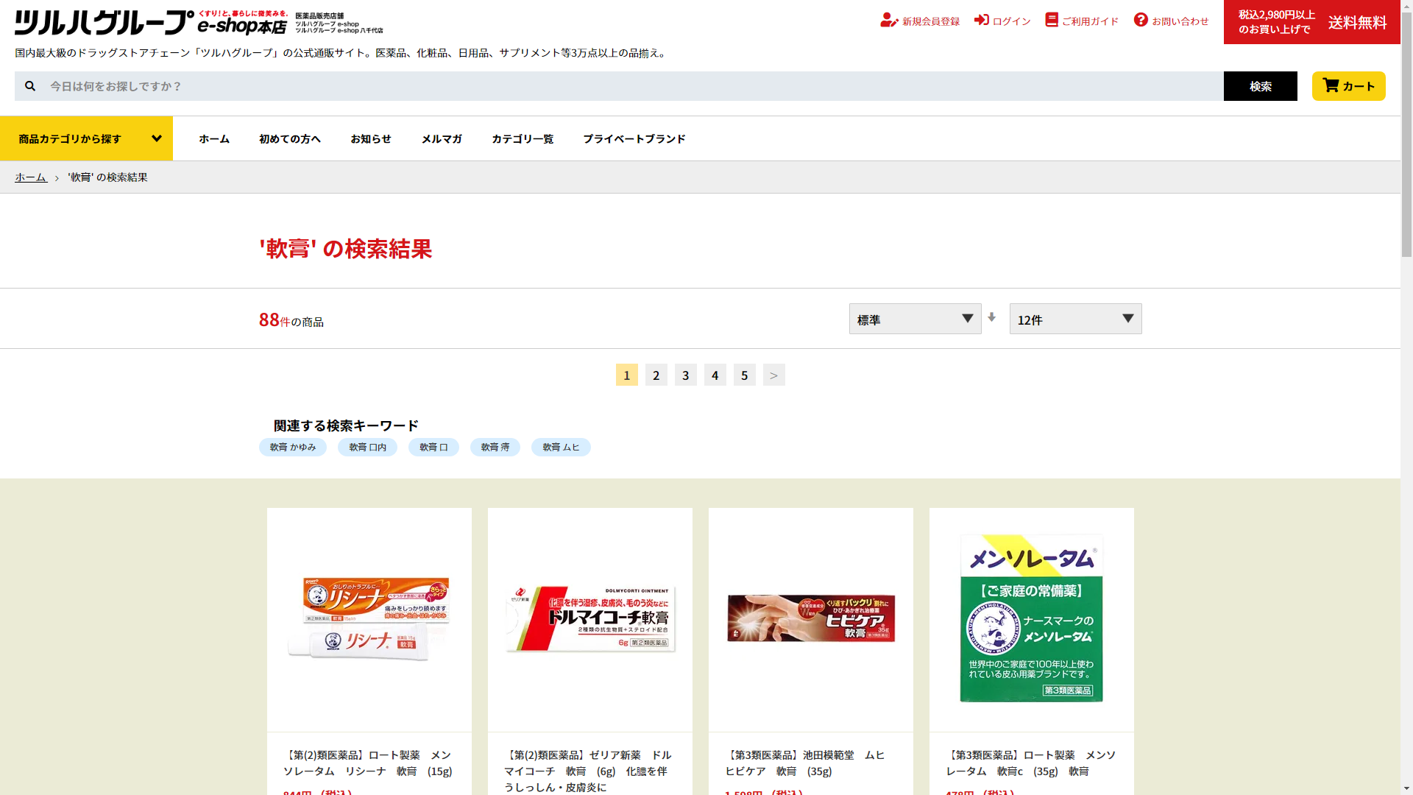Open the プライベートブランド menu item
Viewport: 1413px width, 795px height.
634,138
